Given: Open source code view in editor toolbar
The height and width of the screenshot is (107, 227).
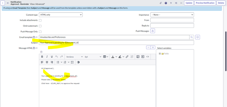Looking at the screenshot, I should click(148, 57).
